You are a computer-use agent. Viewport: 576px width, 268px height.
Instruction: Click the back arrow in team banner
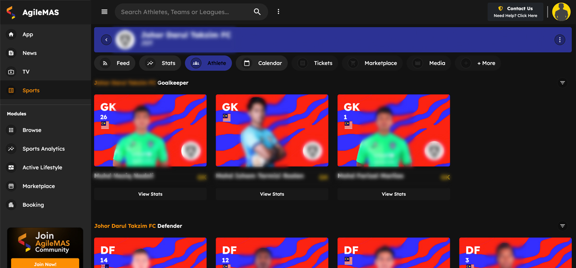[106, 40]
